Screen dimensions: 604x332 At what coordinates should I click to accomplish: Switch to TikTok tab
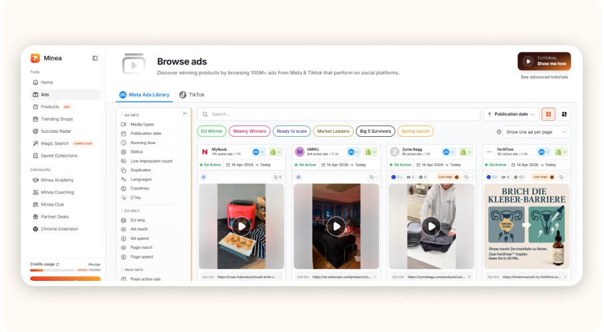click(192, 95)
